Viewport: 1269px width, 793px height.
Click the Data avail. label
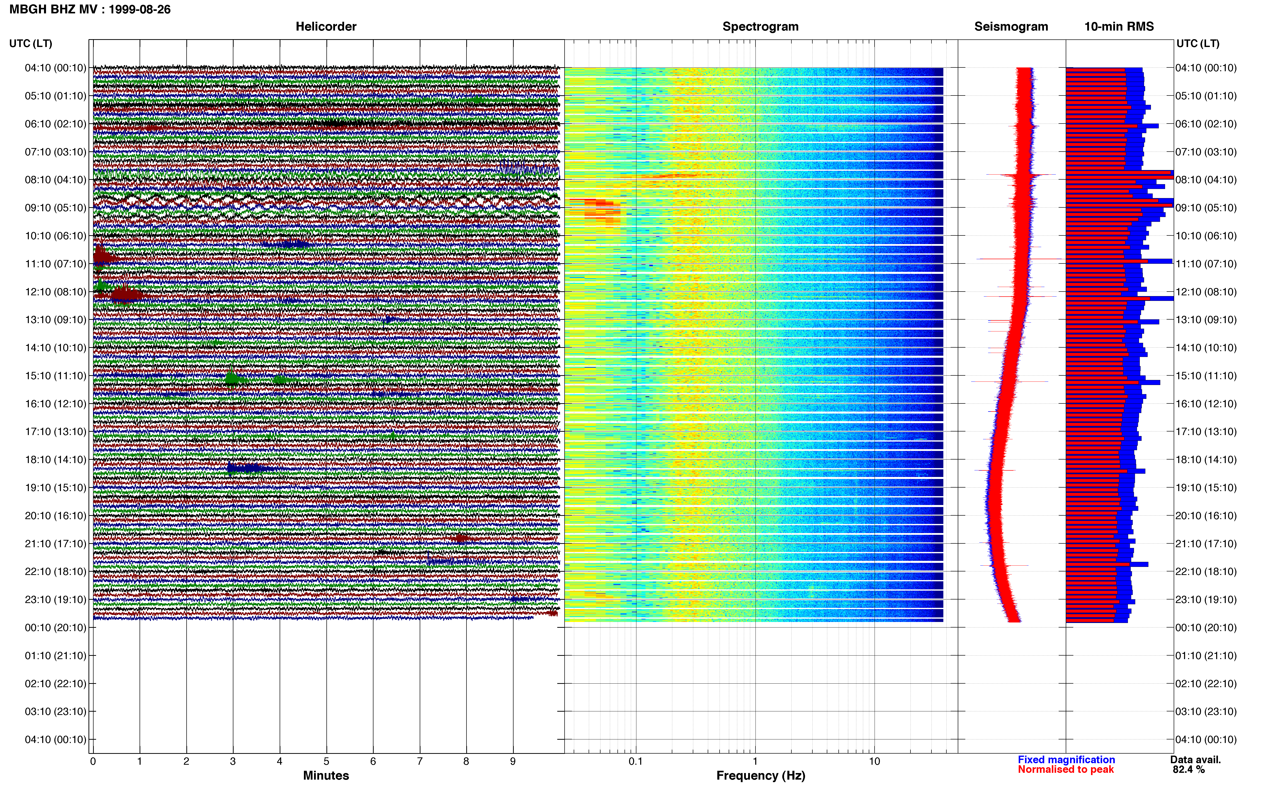[x=1195, y=759]
